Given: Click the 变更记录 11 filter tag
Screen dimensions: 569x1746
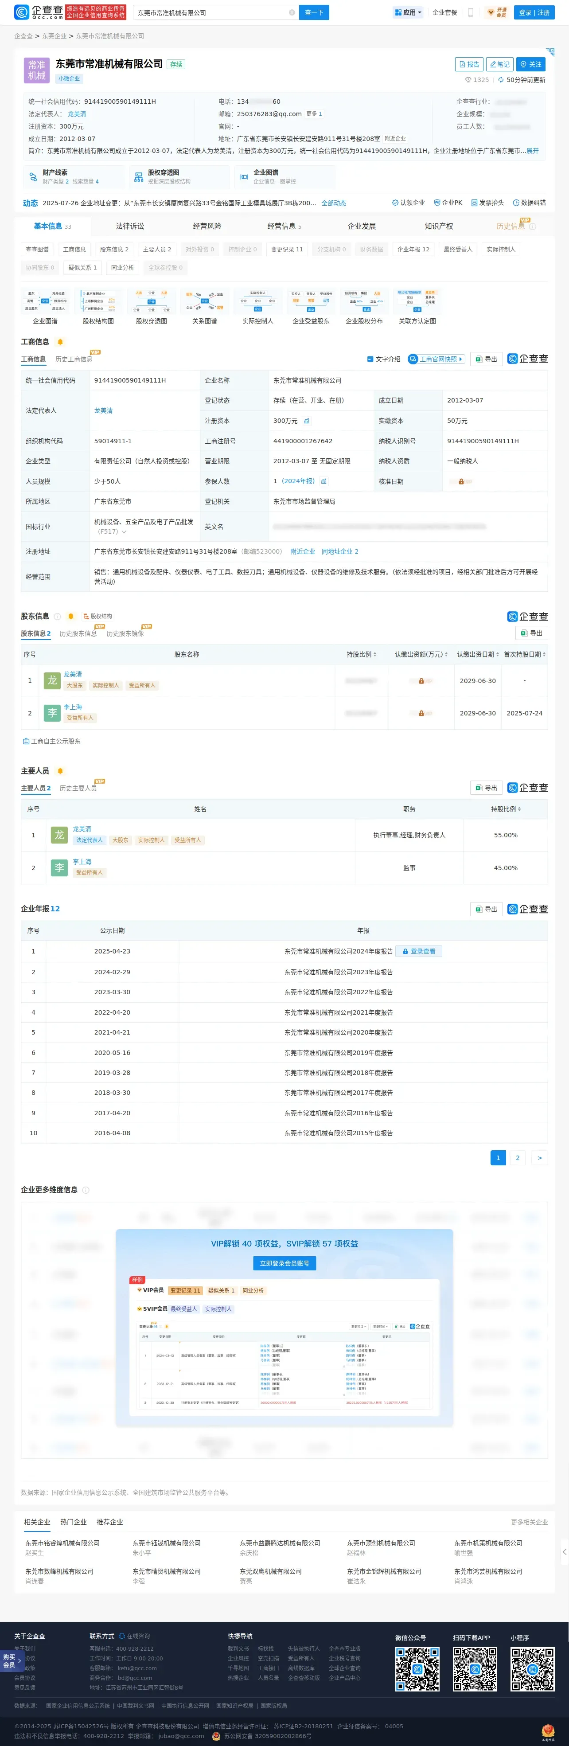Looking at the screenshot, I should (x=287, y=250).
